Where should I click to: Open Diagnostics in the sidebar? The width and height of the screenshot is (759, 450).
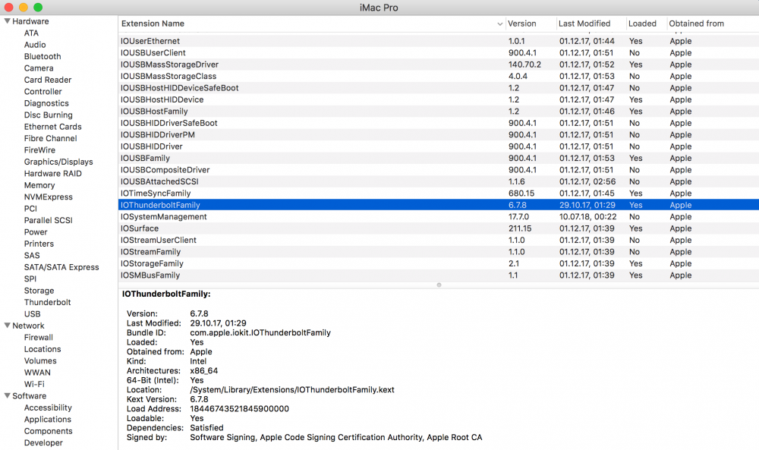point(46,103)
